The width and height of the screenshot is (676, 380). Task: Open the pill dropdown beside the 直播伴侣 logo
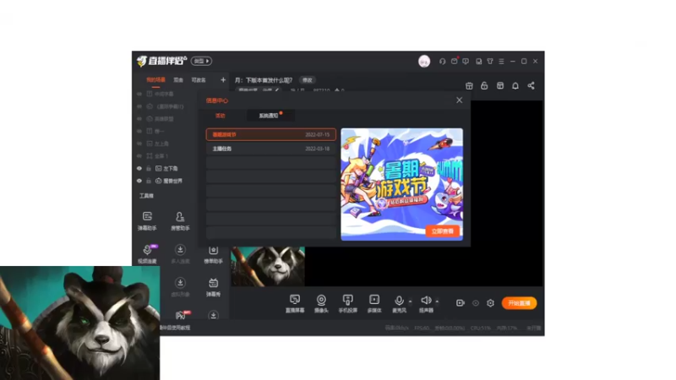[201, 61]
